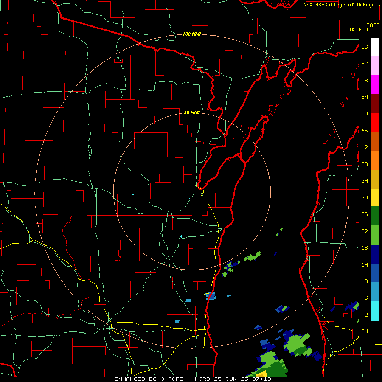Click the "54" legend value
382x382 pixels.
pyautogui.click(x=365, y=97)
